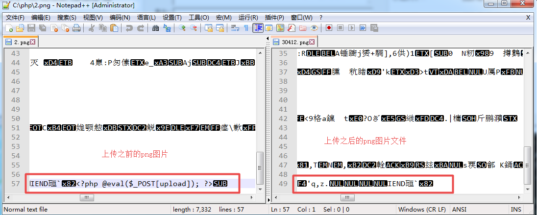Open the 语言(L) menu

coord(146,18)
